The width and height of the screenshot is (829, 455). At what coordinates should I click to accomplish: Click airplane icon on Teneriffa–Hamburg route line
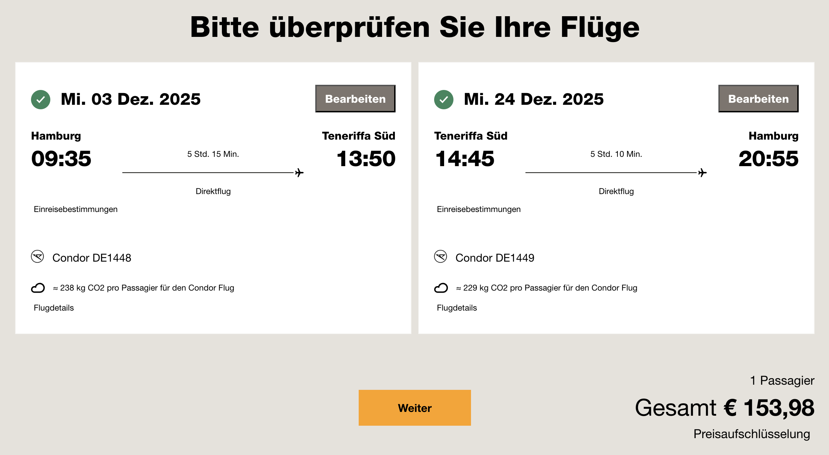coord(702,173)
